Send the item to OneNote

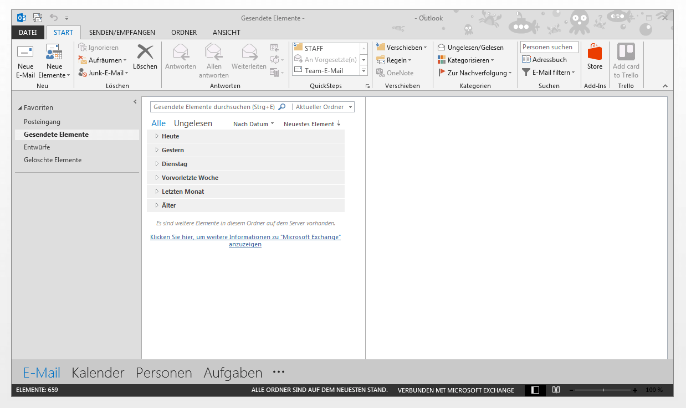click(395, 73)
